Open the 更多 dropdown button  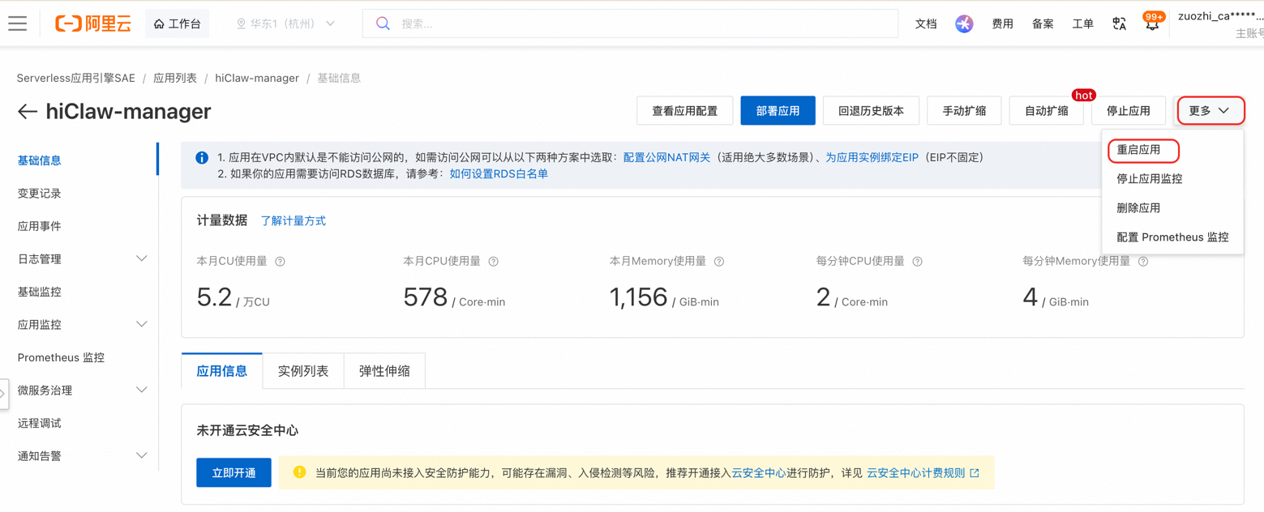pos(1210,111)
